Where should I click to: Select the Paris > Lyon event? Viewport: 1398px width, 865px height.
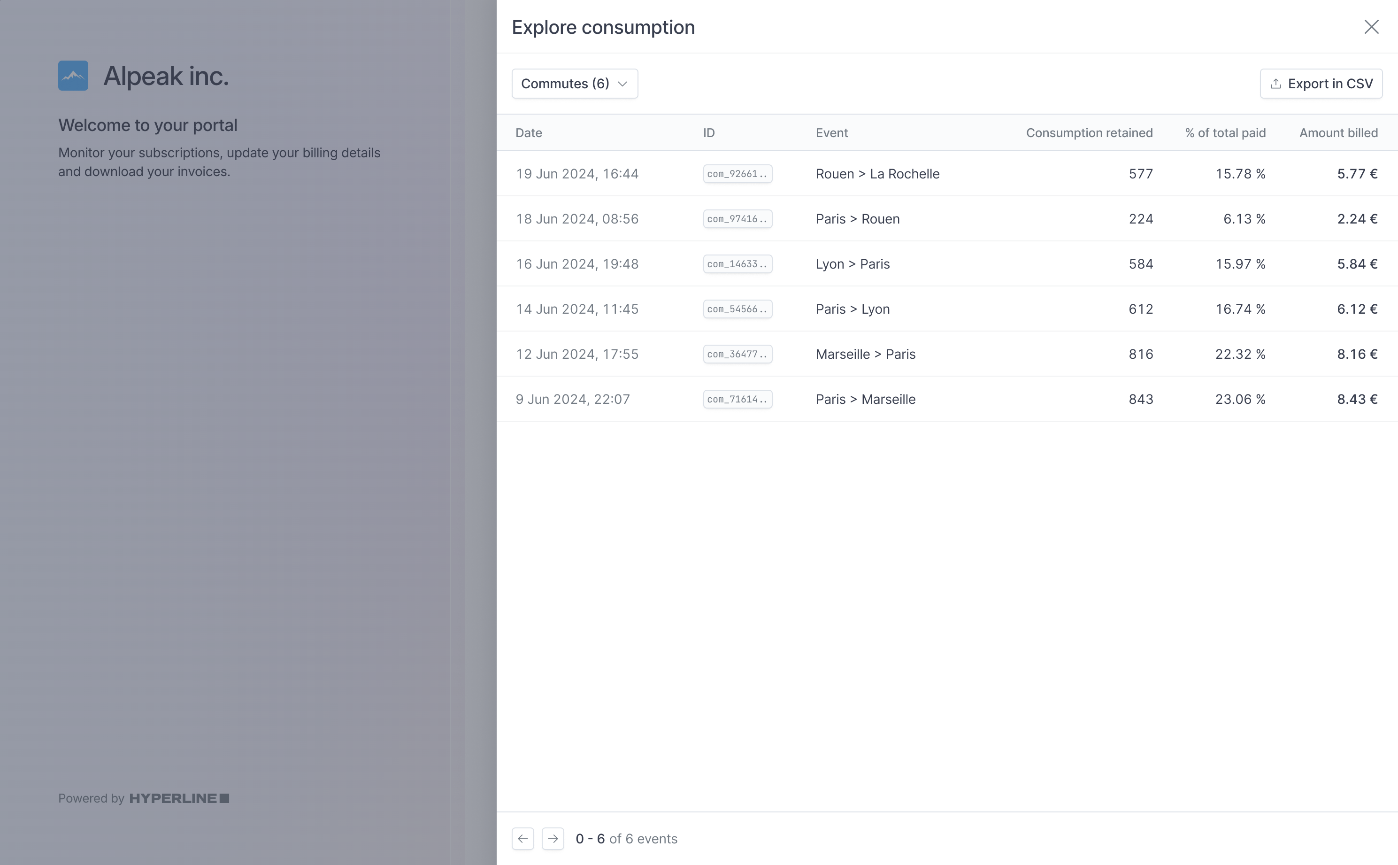(852, 309)
